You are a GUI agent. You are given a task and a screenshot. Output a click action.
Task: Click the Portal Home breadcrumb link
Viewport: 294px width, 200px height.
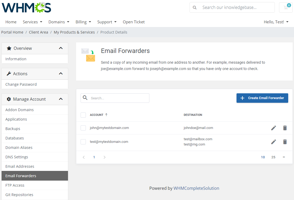12,32
